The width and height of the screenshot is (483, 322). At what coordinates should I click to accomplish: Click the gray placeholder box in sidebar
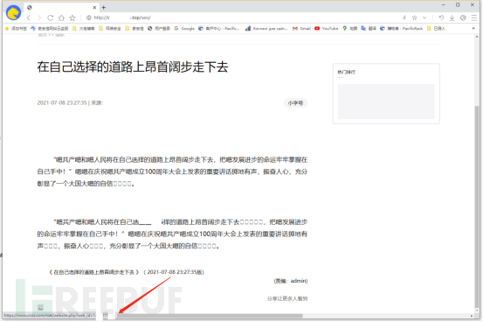tap(386, 101)
